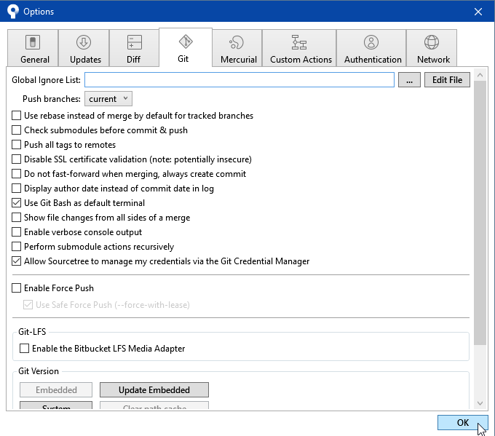Screen dimensions: 495x436
Task: Enable Push all tags to remotes
Action: click(17, 145)
